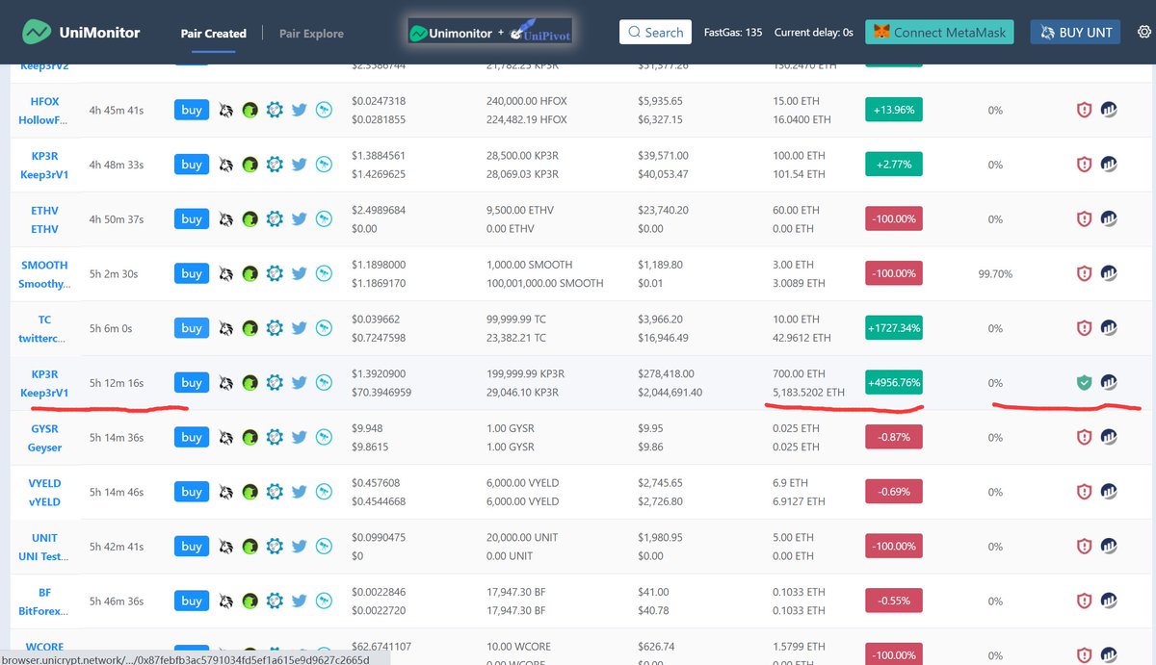1156x665 pixels.
Task: Click the 5,183.5202 ETH value
Action: point(809,393)
